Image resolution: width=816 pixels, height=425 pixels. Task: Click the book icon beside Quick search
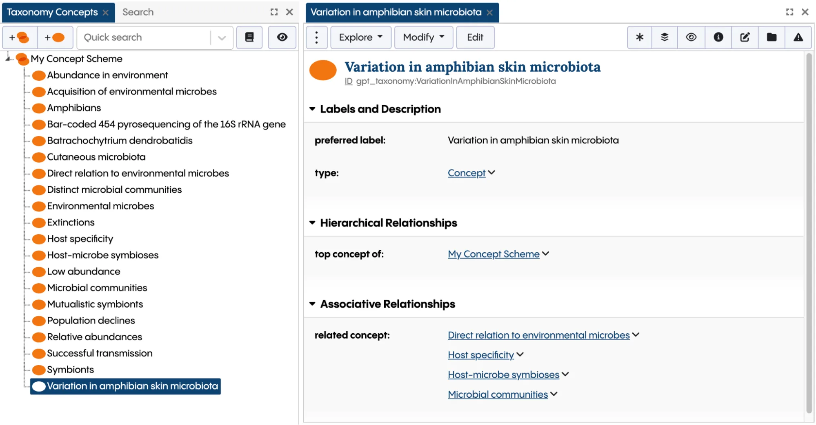tap(249, 37)
